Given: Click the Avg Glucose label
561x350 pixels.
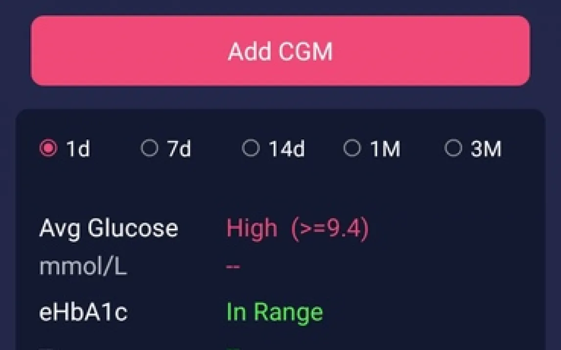Looking at the screenshot, I should pos(109,228).
